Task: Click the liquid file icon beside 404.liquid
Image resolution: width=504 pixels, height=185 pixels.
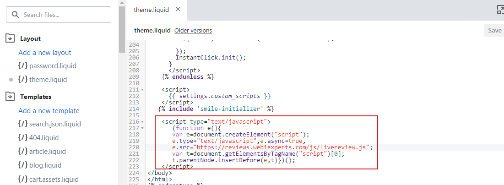Action: click(23, 138)
